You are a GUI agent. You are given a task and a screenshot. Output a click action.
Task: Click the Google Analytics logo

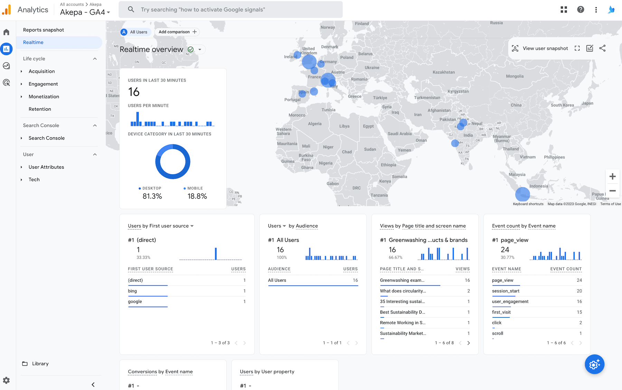point(7,10)
